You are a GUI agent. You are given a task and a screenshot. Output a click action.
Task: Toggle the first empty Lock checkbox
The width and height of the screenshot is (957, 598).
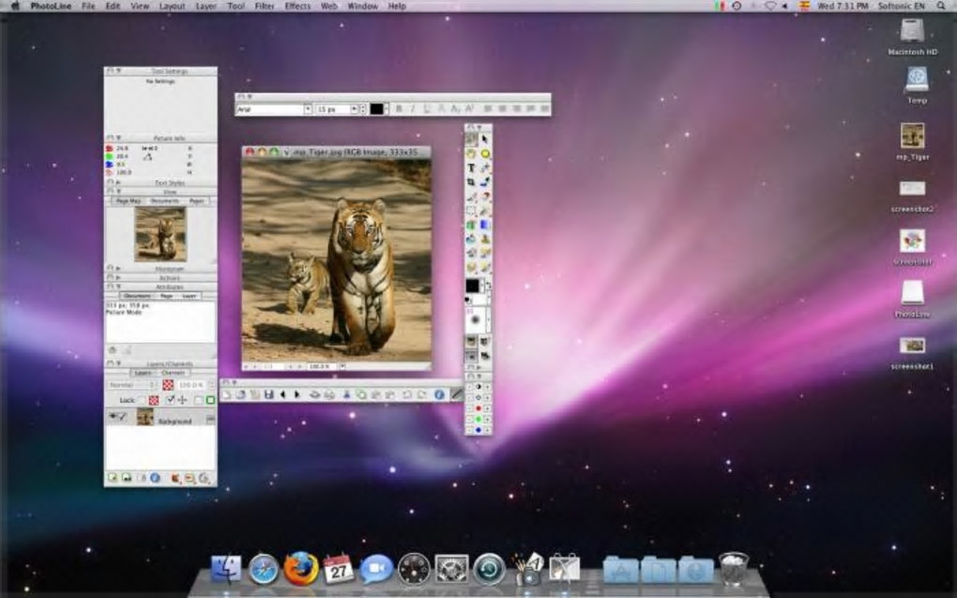pyautogui.click(x=141, y=400)
